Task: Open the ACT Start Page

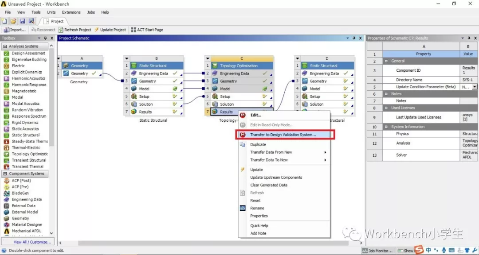Action: (147, 30)
